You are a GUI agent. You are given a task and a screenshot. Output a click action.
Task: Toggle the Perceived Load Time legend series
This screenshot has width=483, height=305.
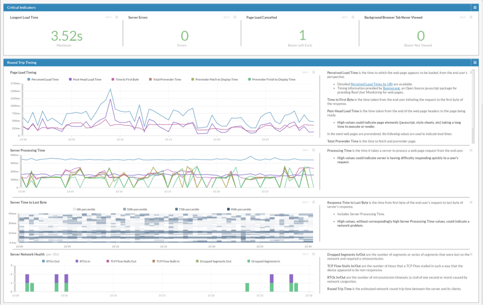point(45,79)
